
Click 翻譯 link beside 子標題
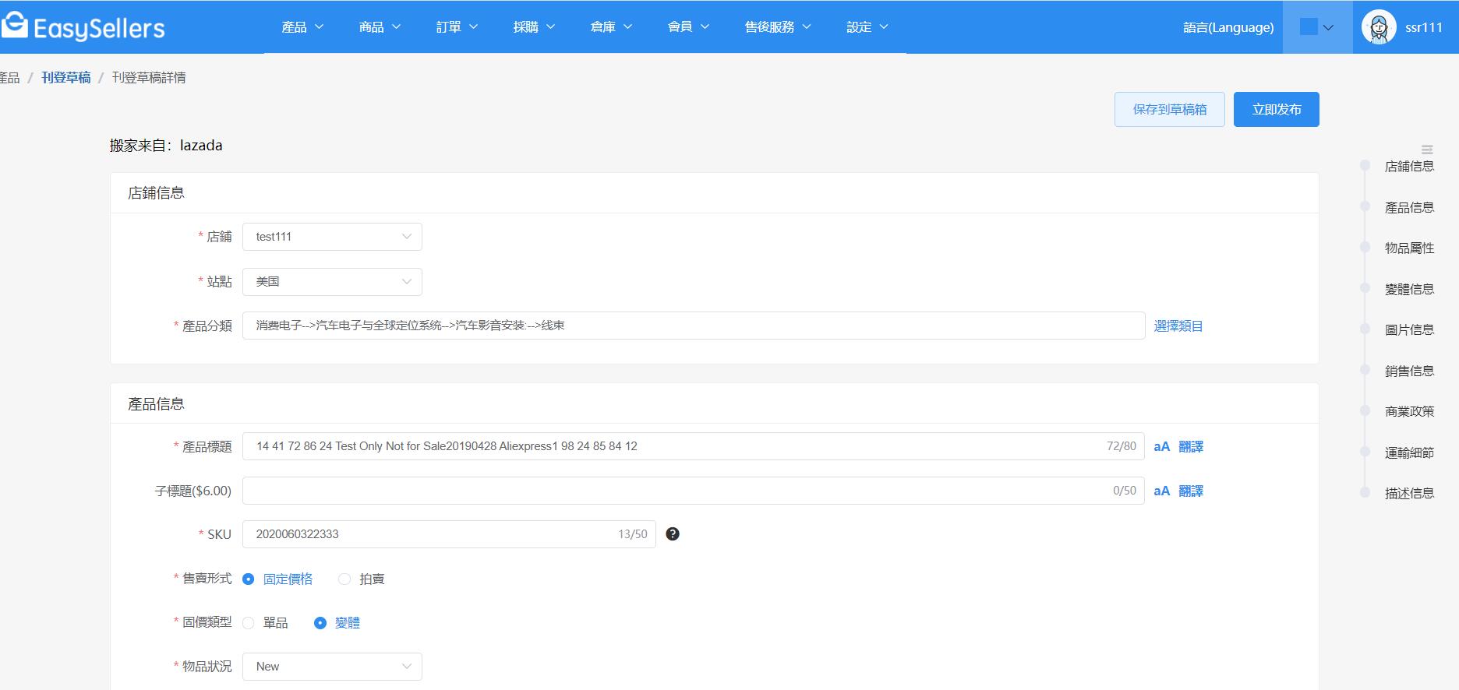(1191, 491)
